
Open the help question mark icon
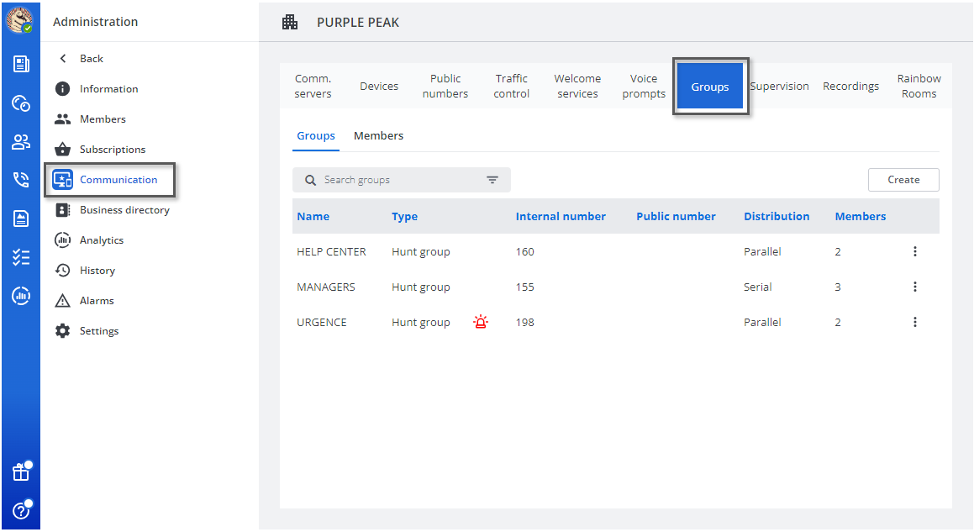pos(21,510)
